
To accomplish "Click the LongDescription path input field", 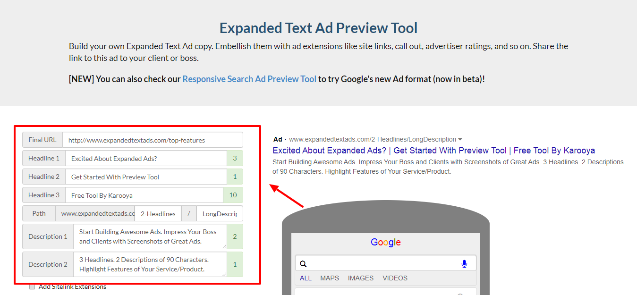I will click(220, 214).
